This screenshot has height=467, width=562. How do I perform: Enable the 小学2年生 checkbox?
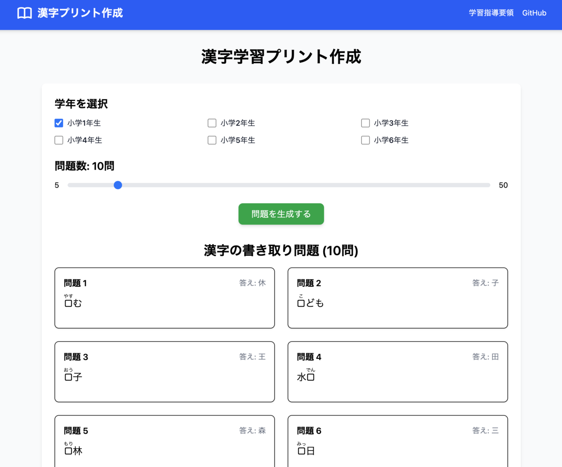(x=212, y=123)
